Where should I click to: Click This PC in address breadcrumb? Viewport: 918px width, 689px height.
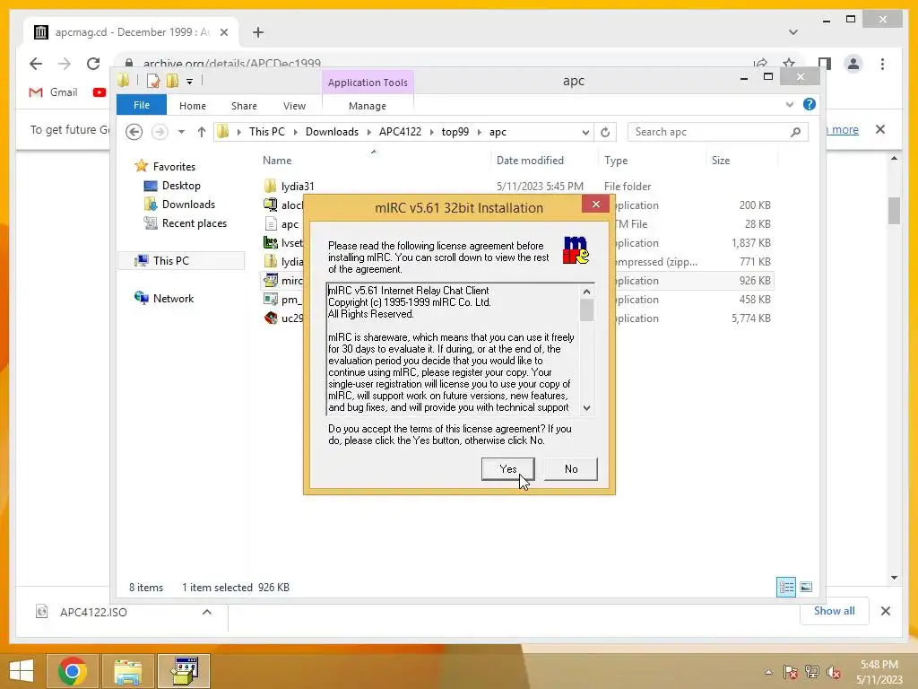pyautogui.click(x=266, y=132)
